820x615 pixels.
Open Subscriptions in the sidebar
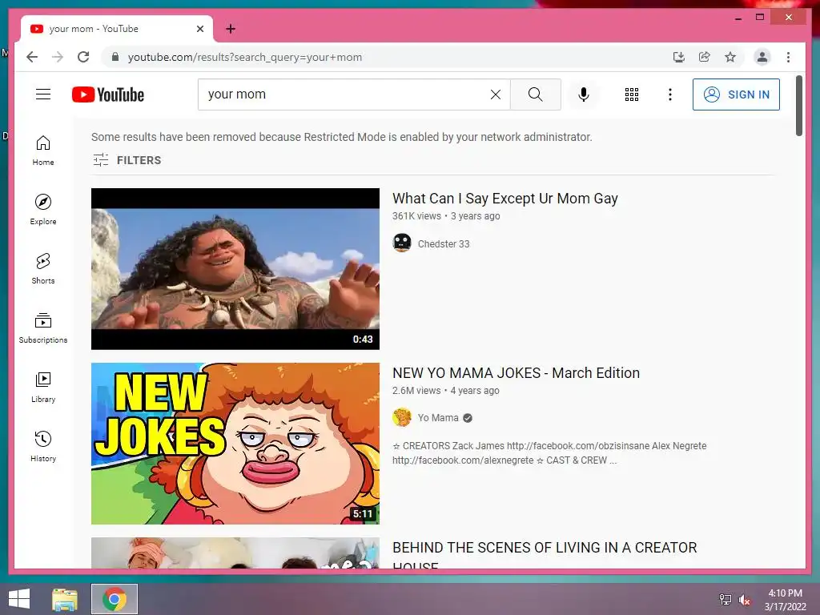[43, 328]
